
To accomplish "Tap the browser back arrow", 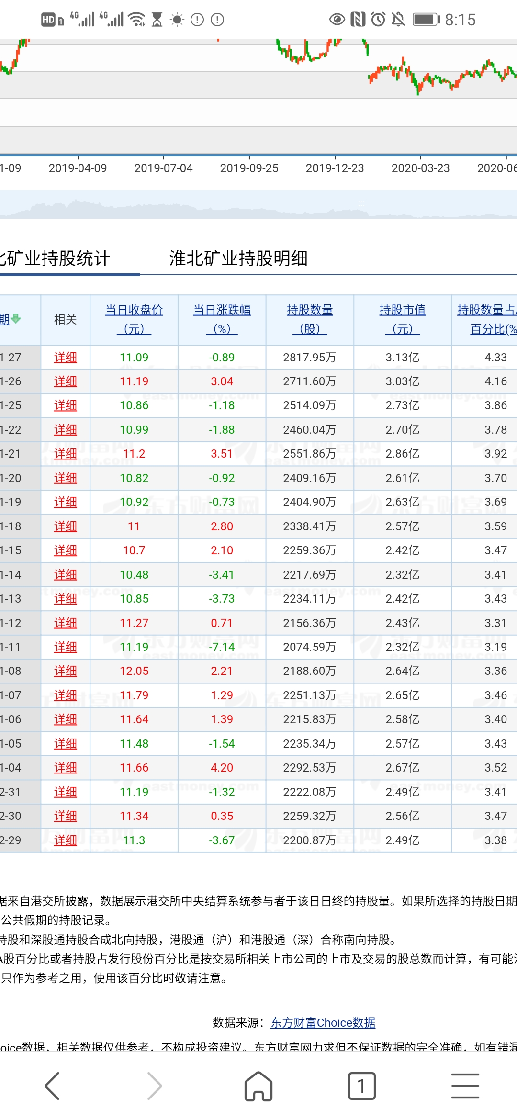I will tap(52, 1086).
